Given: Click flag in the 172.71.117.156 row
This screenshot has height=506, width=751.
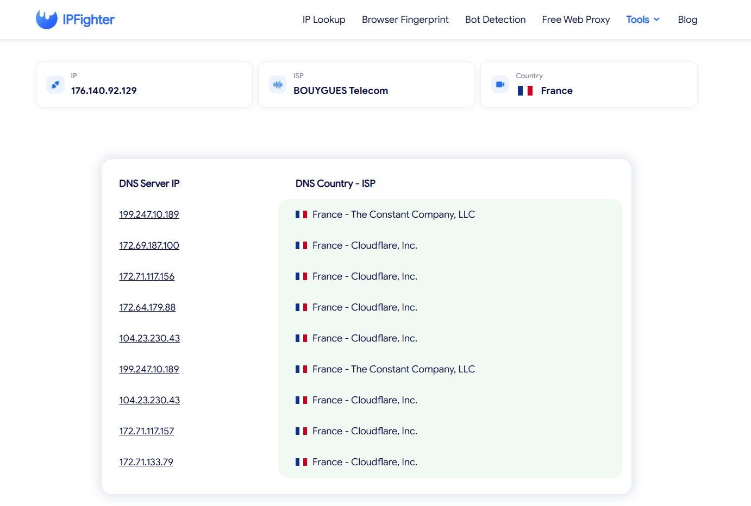Looking at the screenshot, I should [x=301, y=276].
